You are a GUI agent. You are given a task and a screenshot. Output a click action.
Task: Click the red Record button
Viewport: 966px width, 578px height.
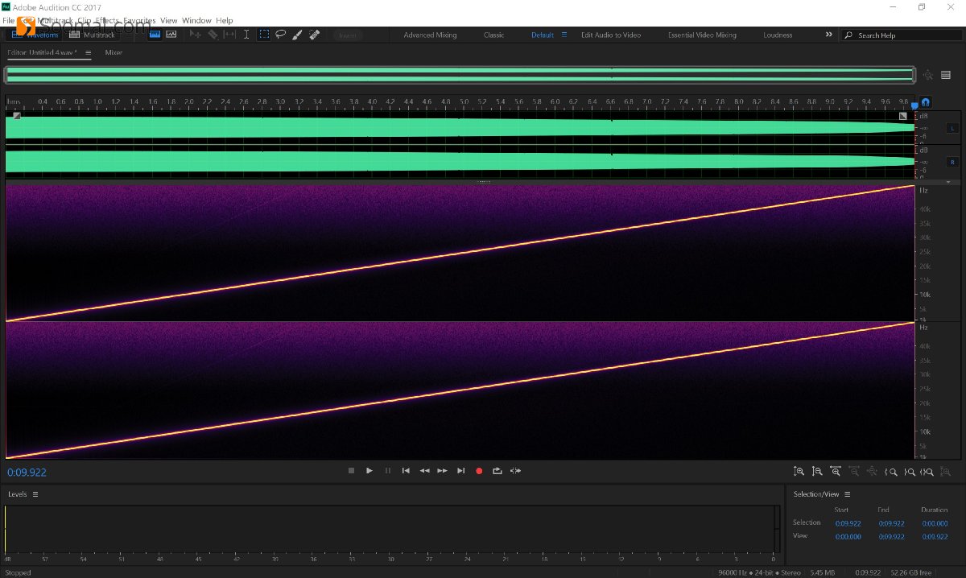[x=479, y=471]
